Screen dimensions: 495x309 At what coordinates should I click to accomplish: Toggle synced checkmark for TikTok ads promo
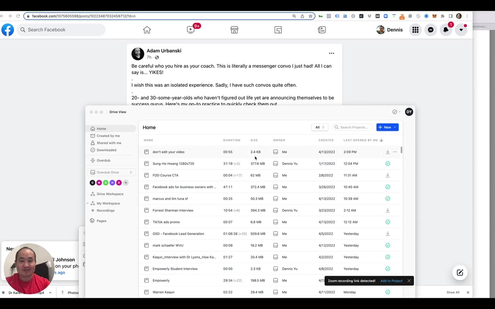tap(387, 222)
